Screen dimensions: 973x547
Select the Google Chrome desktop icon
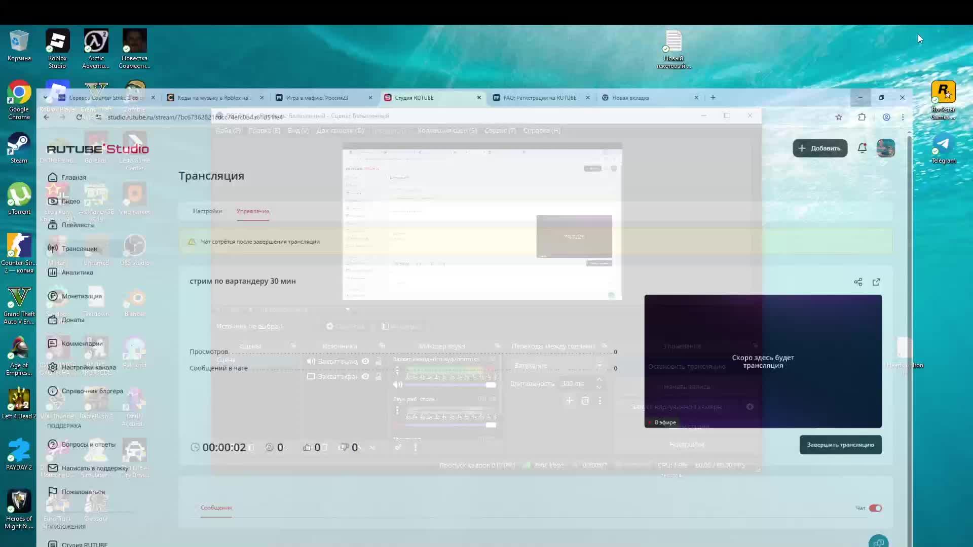19,100
